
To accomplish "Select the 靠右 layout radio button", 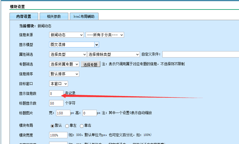I will (x=82, y=126).
